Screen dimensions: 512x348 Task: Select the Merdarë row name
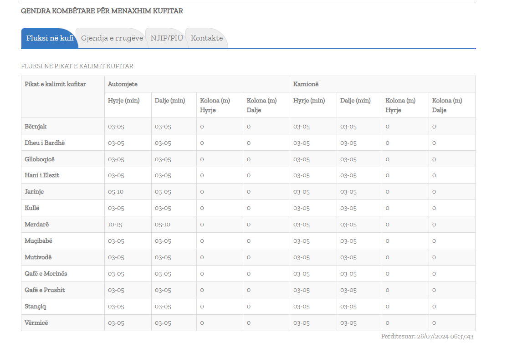[36, 225]
